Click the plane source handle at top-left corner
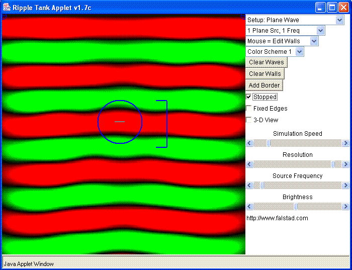 (x=4, y=17)
